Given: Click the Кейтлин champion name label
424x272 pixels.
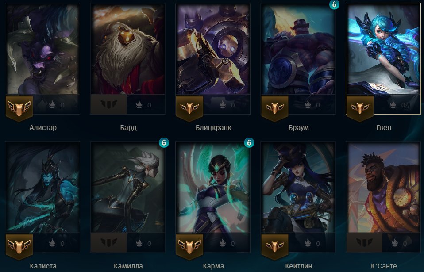Looking at the screenshot, I should (x=299, y=266).
